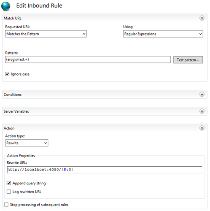Open the Action type Rewrite dropdown
210x211 pixels.
coord(27,143)
